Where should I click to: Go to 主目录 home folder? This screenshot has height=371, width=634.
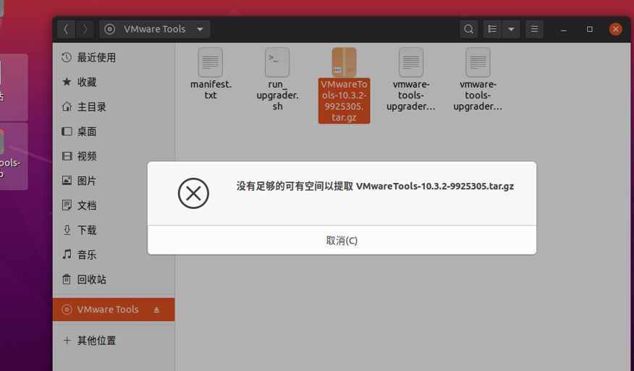[x=114, y=107]
